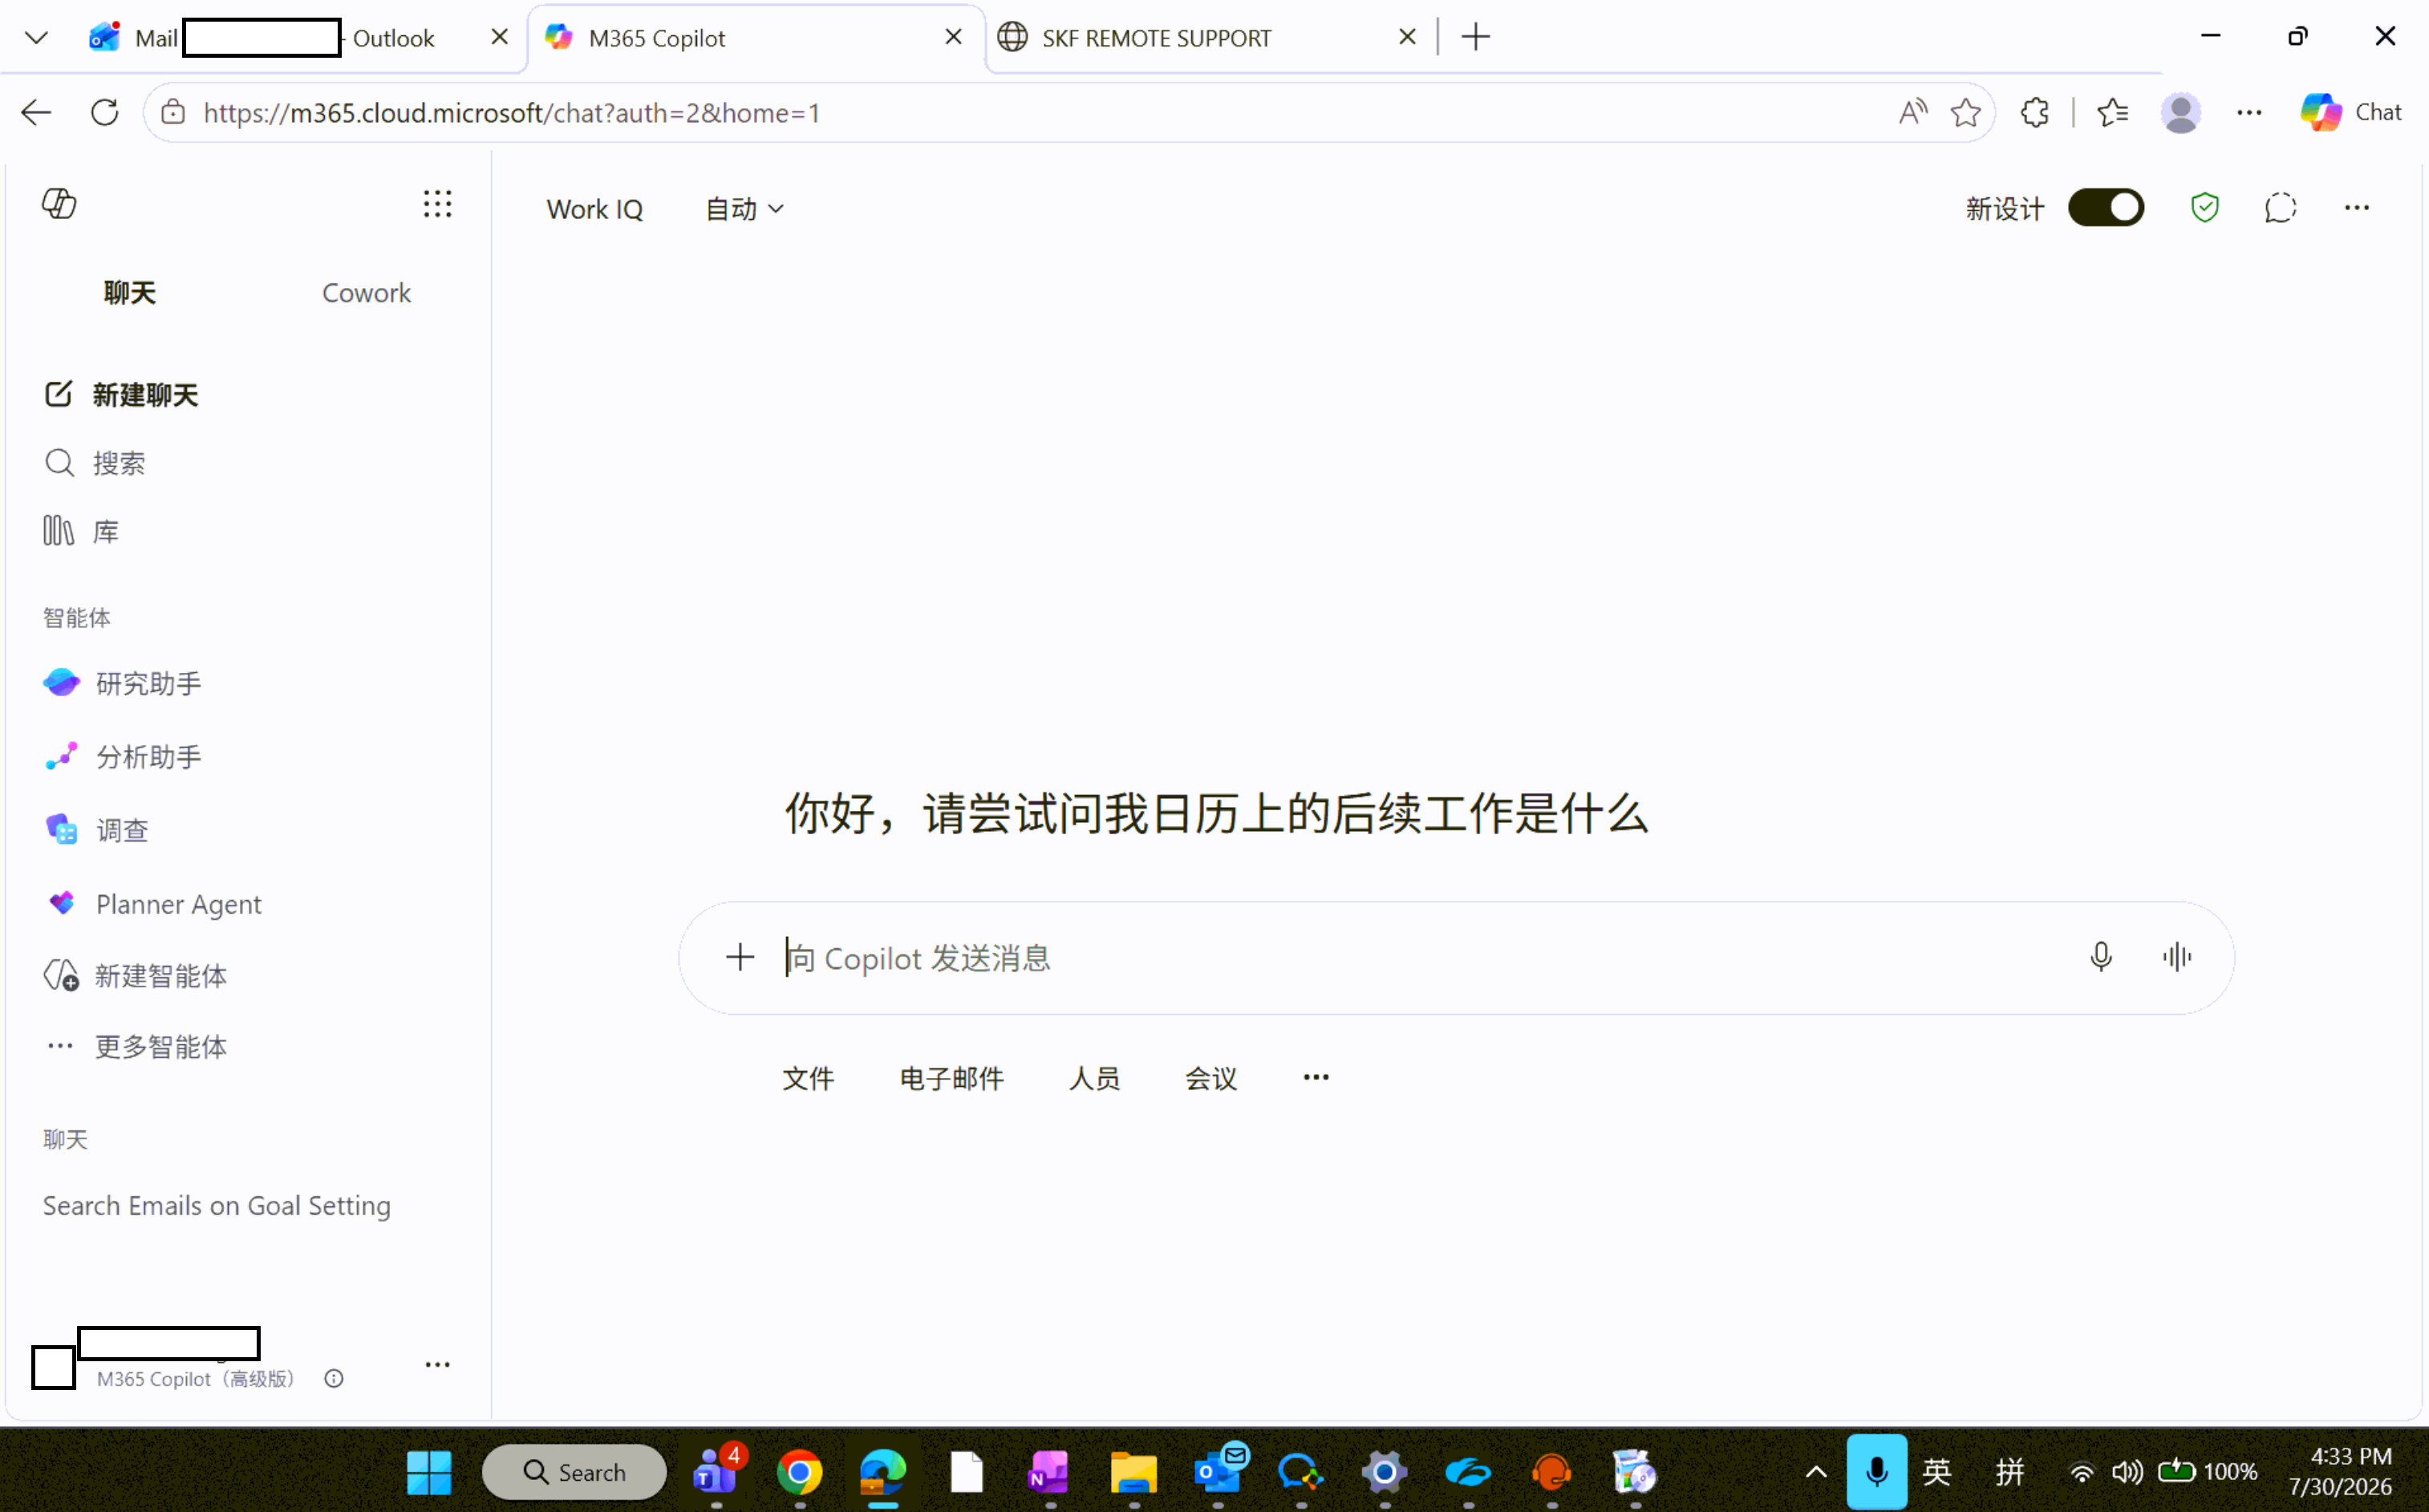Click the 人员 suggestion button
This screenshot has height=1512, width=2429.
[1094, 1078]
